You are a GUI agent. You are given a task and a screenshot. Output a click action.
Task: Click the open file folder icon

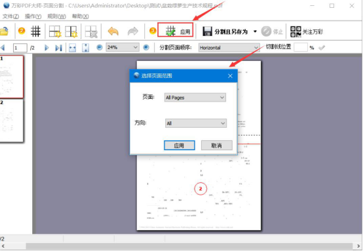(4, 31)
